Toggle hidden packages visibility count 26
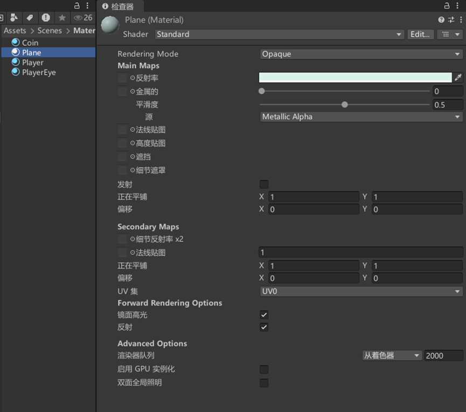The width and height of the screenshot is (466, 412). [83, 18]
